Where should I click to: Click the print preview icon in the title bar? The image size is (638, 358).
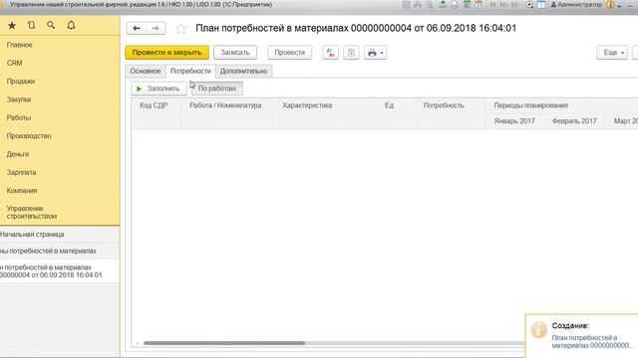coord(430,5)
